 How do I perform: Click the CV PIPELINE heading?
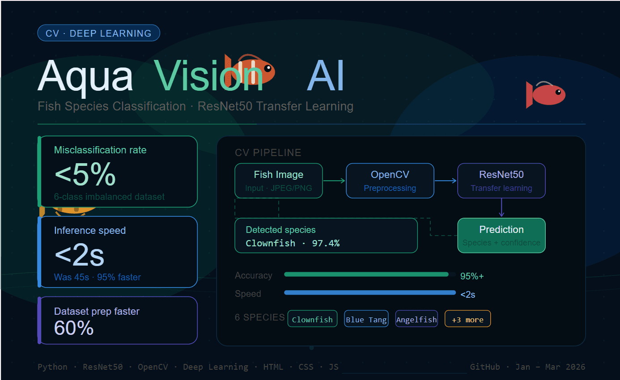pyautogui.click(x=268, y=153)
